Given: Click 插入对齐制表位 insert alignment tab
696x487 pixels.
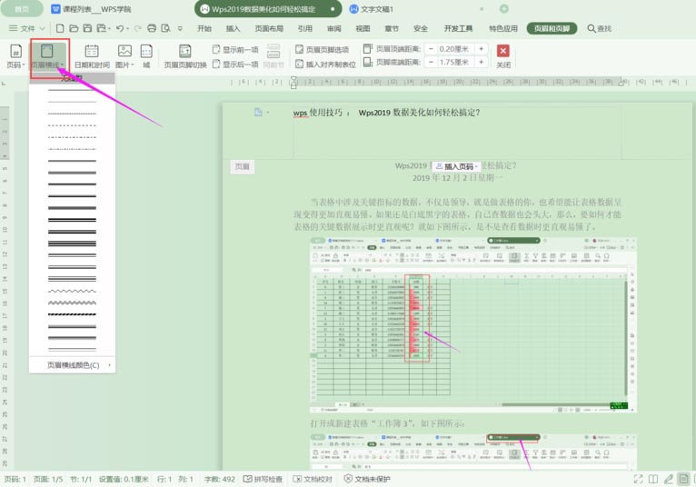Looking at the screenshot, I should pos(325,64).
